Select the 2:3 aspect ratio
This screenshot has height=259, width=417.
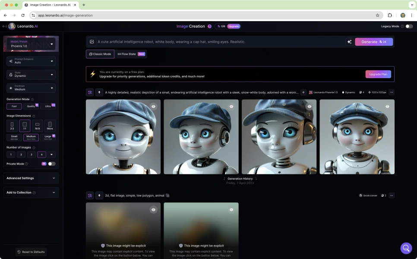click(12, 126)
